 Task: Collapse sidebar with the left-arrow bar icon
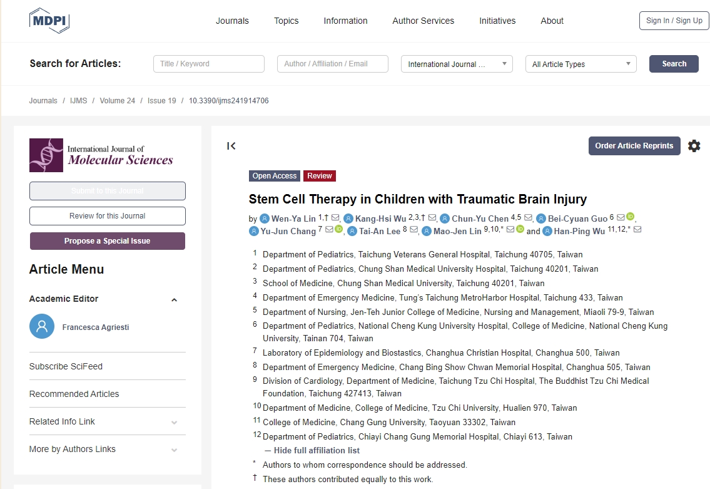coord(231,146)
